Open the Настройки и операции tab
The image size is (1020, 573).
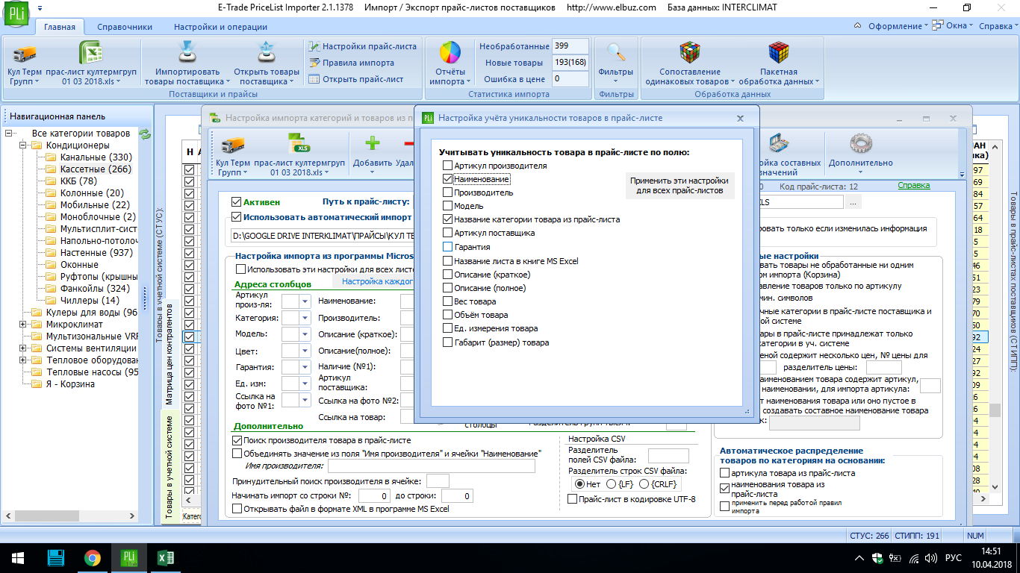[221, 27]
